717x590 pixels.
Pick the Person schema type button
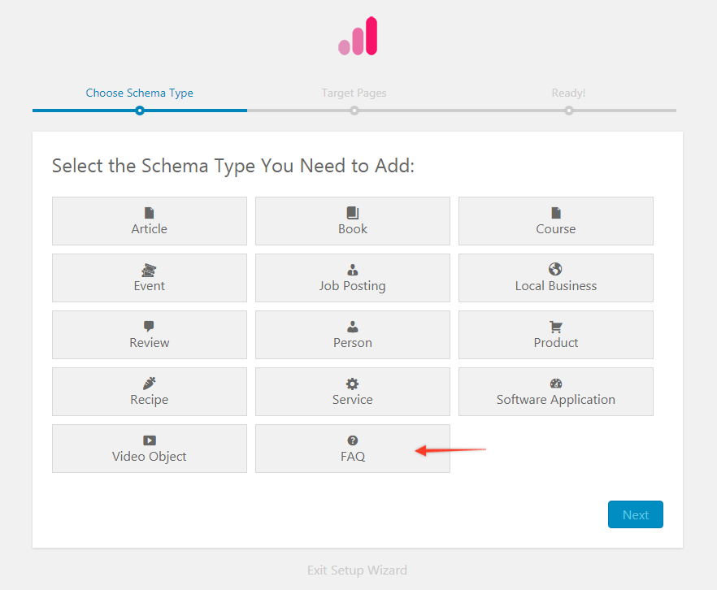point(353,335)
